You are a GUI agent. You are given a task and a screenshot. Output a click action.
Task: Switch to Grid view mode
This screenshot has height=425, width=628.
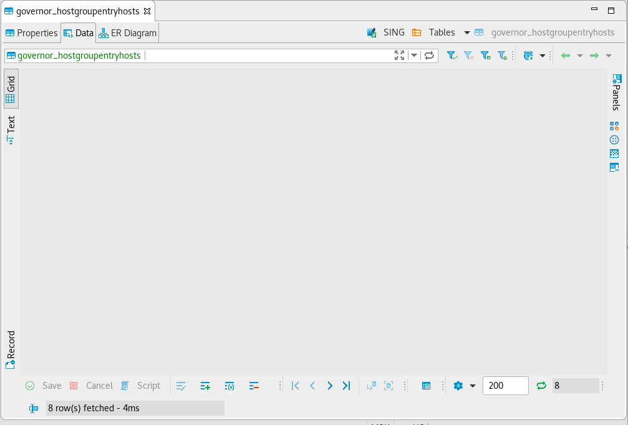[11, 89]
